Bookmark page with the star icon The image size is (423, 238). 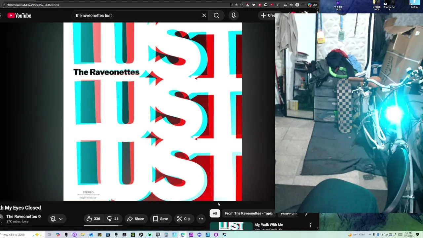click(x=241, y=5)
